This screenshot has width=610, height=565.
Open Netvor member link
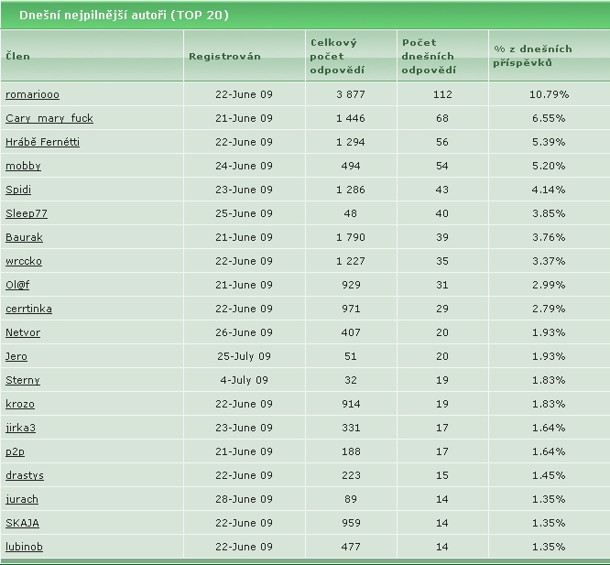23,332
